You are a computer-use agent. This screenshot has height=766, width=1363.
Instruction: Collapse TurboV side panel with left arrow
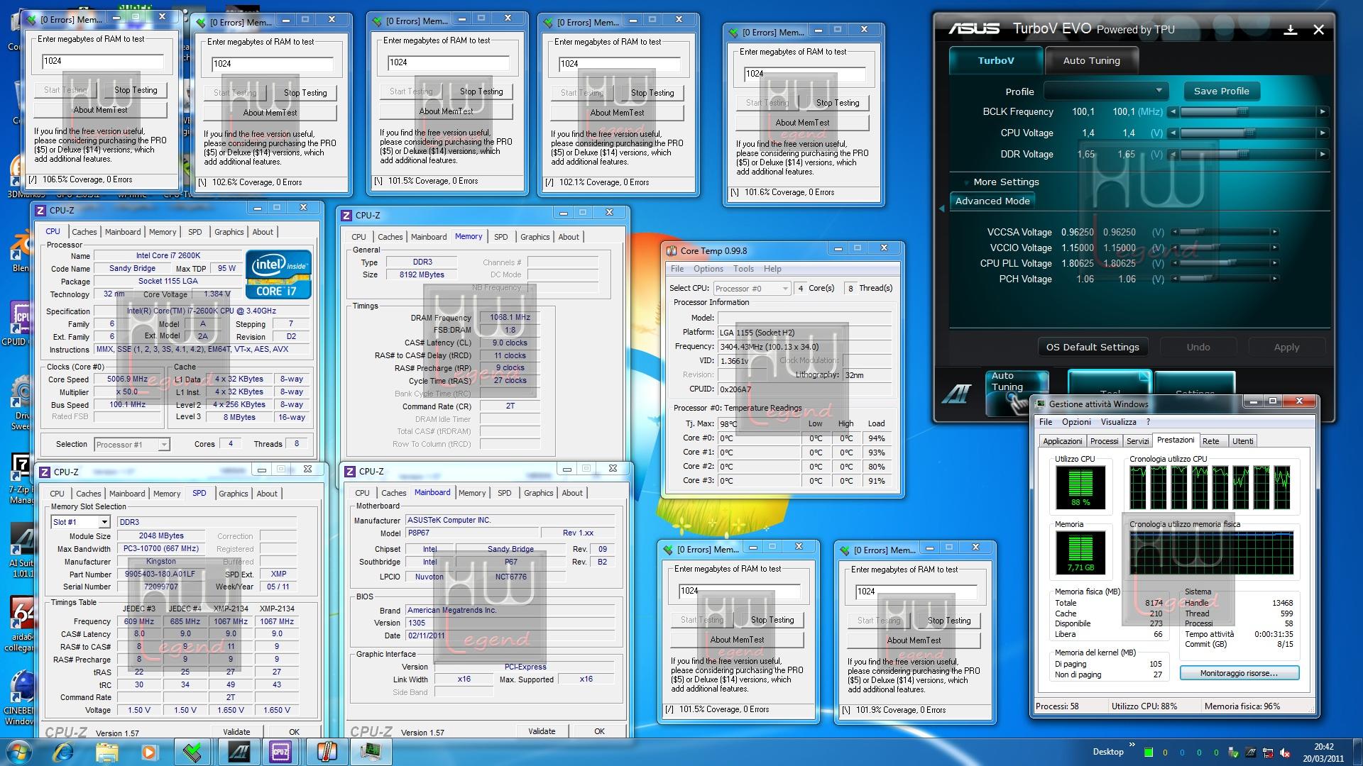[x=942, y=209]
